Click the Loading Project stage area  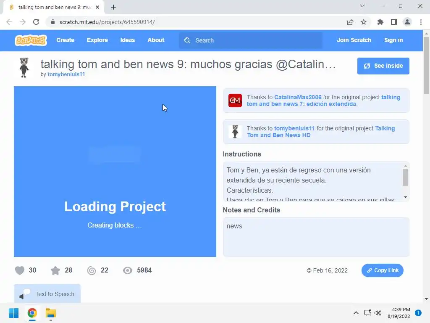tap(115, 172)
